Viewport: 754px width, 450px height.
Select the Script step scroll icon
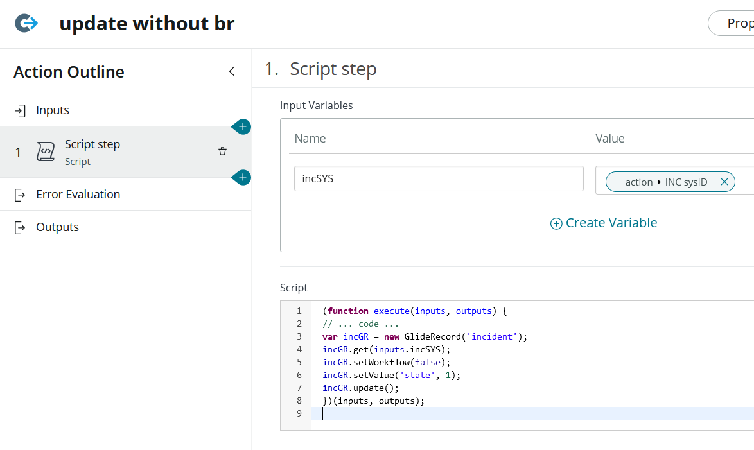click(x=46, y=151)
